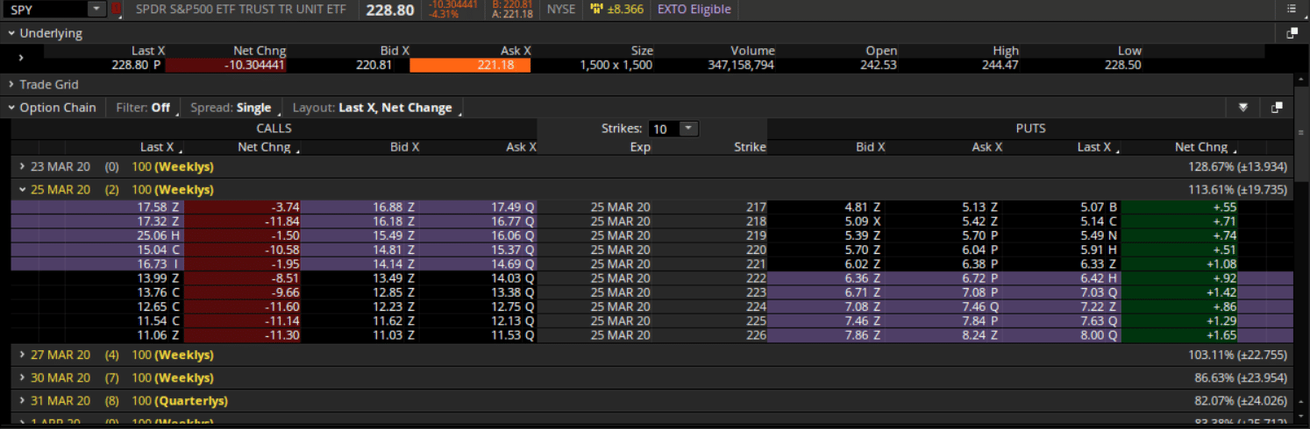The height and width of the screenshot is (429, 1310).
Task: Click the CALLS Bid X column header
Action: click(405, 147)
